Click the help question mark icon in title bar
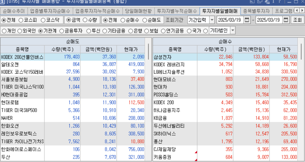 (x=279, y=1)
